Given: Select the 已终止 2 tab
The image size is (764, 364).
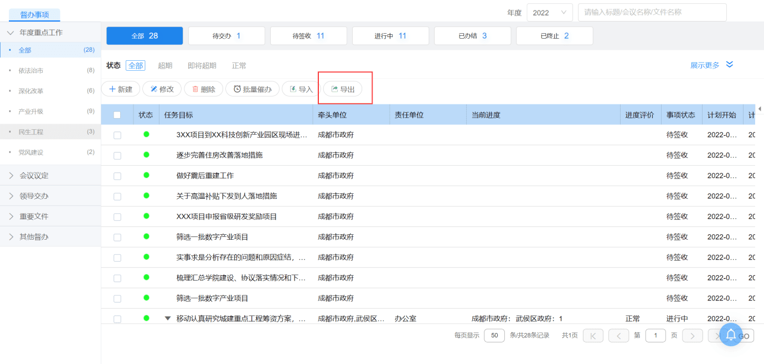Looking at the screenshot, I should point(554,36).
